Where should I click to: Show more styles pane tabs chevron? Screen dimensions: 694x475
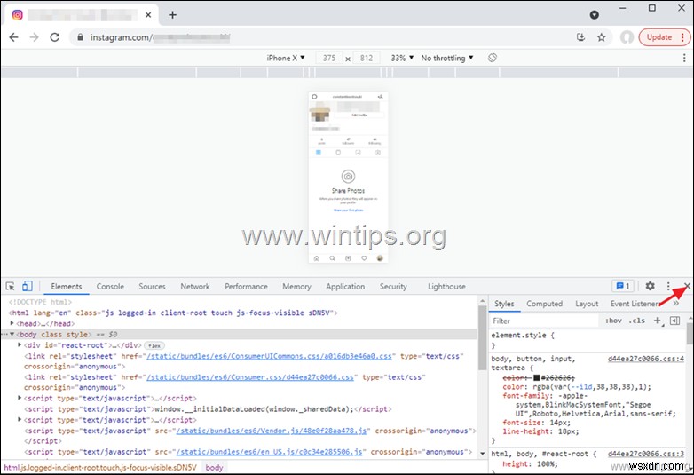pos(676,304)
